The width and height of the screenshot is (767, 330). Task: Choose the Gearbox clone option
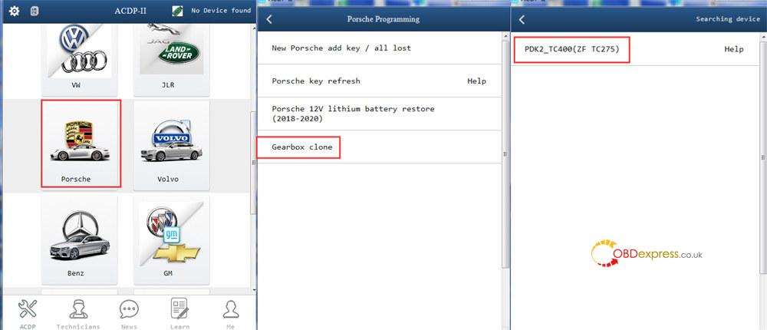(x=380, y=147)
